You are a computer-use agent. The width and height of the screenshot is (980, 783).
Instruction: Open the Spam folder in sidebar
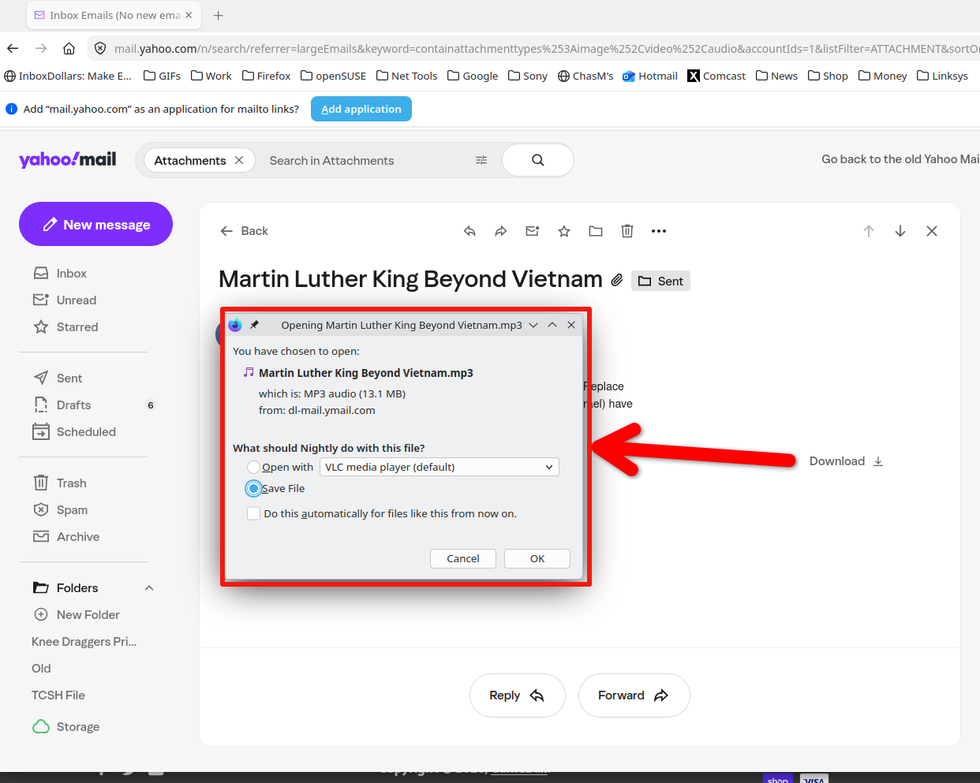coord(72,510)
